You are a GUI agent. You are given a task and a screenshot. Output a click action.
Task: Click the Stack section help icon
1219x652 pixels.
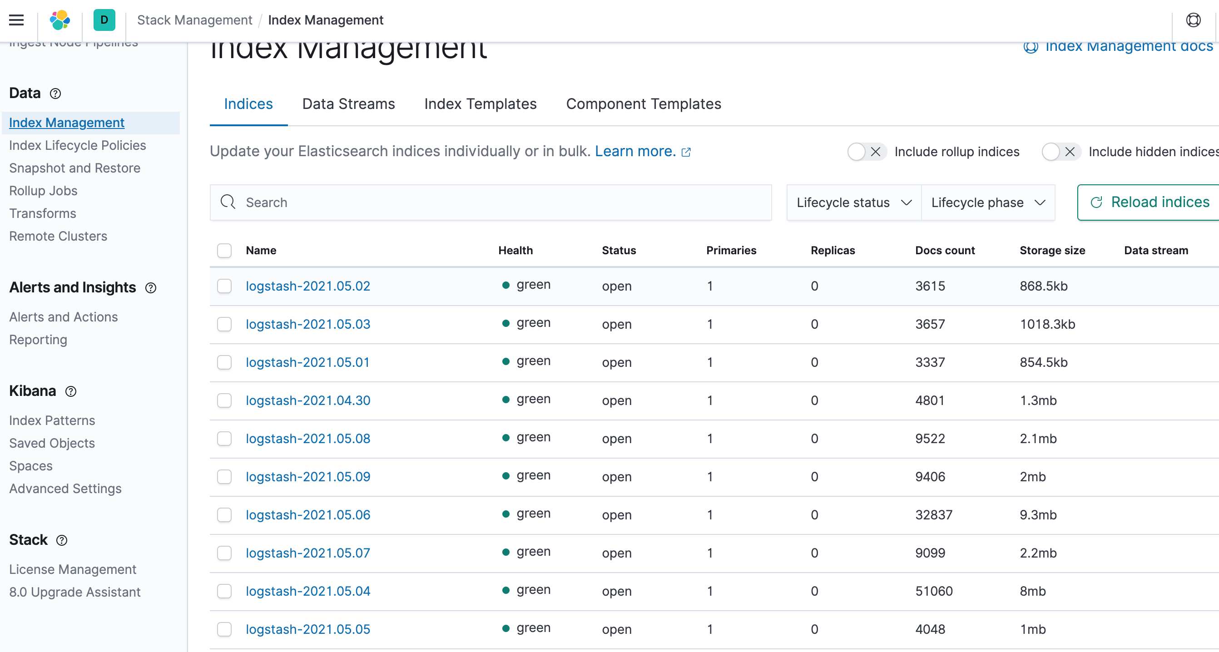click(62, 540)
